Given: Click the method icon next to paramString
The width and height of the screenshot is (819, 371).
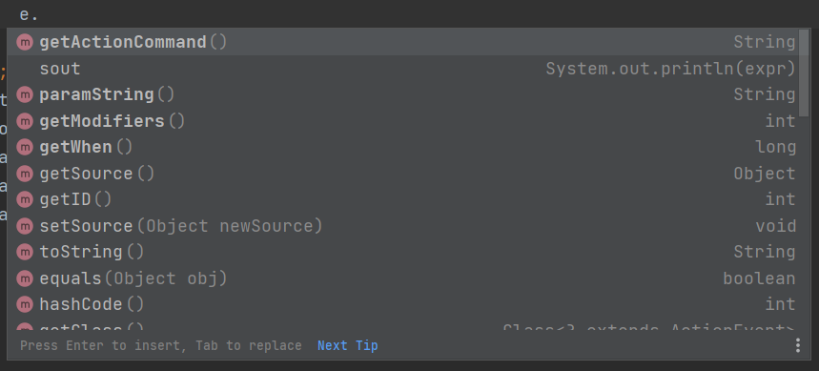Looking at the screenshot, I should point(25,94).
